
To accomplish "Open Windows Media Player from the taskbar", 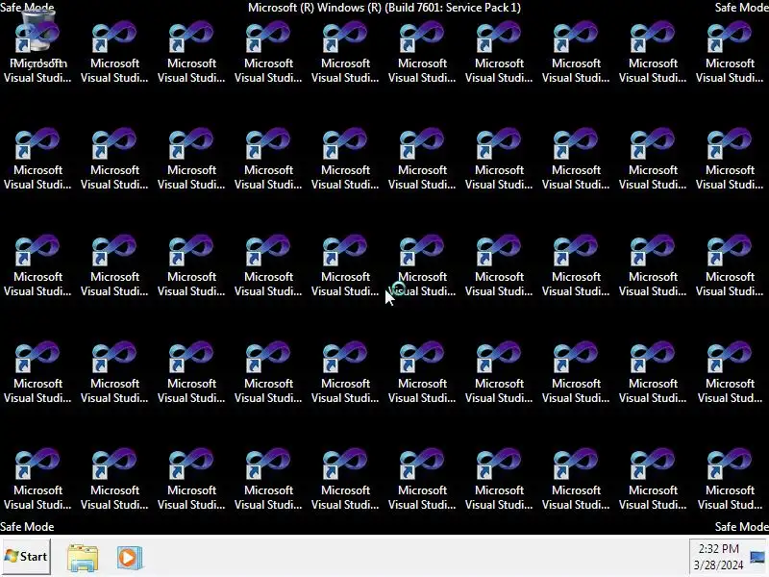I will (130, 558).
